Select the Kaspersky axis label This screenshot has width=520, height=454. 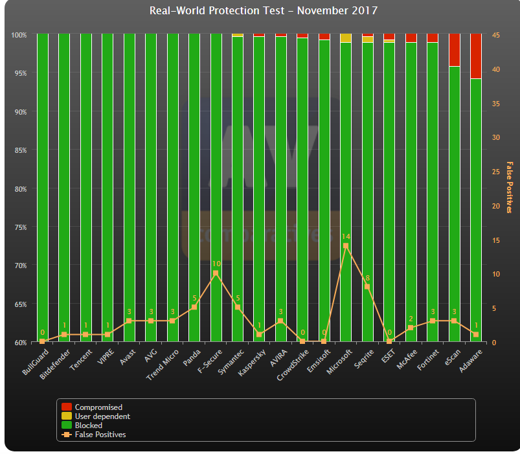(252, 363)
